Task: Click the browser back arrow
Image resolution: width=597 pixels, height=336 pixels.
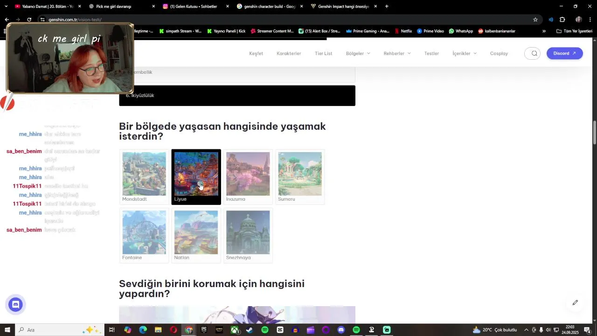Action: pos(7,20)
